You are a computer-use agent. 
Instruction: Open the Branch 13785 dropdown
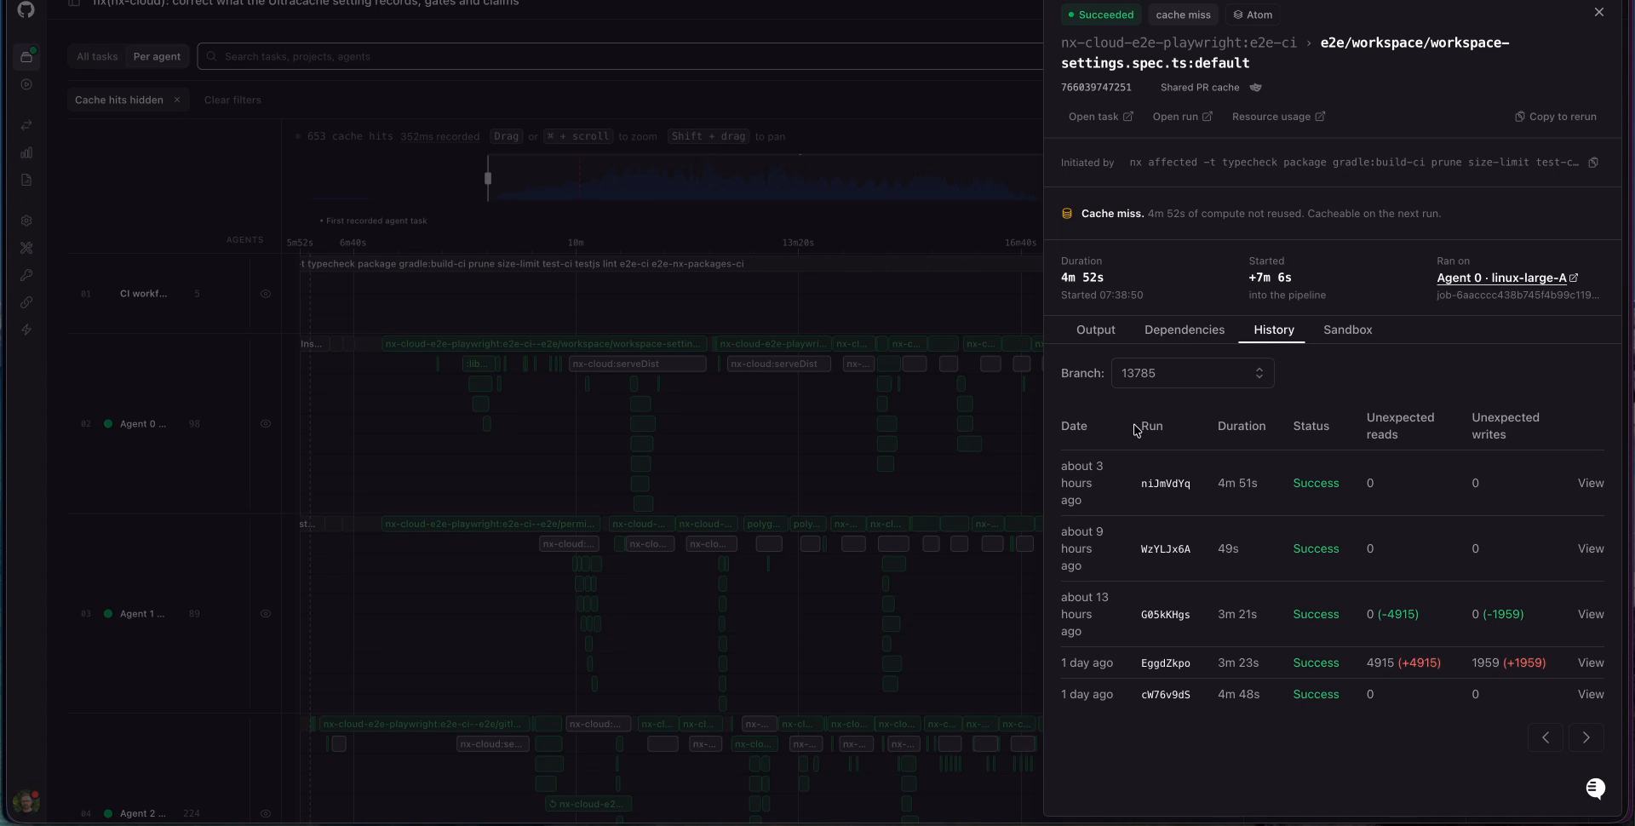(x=1192, y=373)
